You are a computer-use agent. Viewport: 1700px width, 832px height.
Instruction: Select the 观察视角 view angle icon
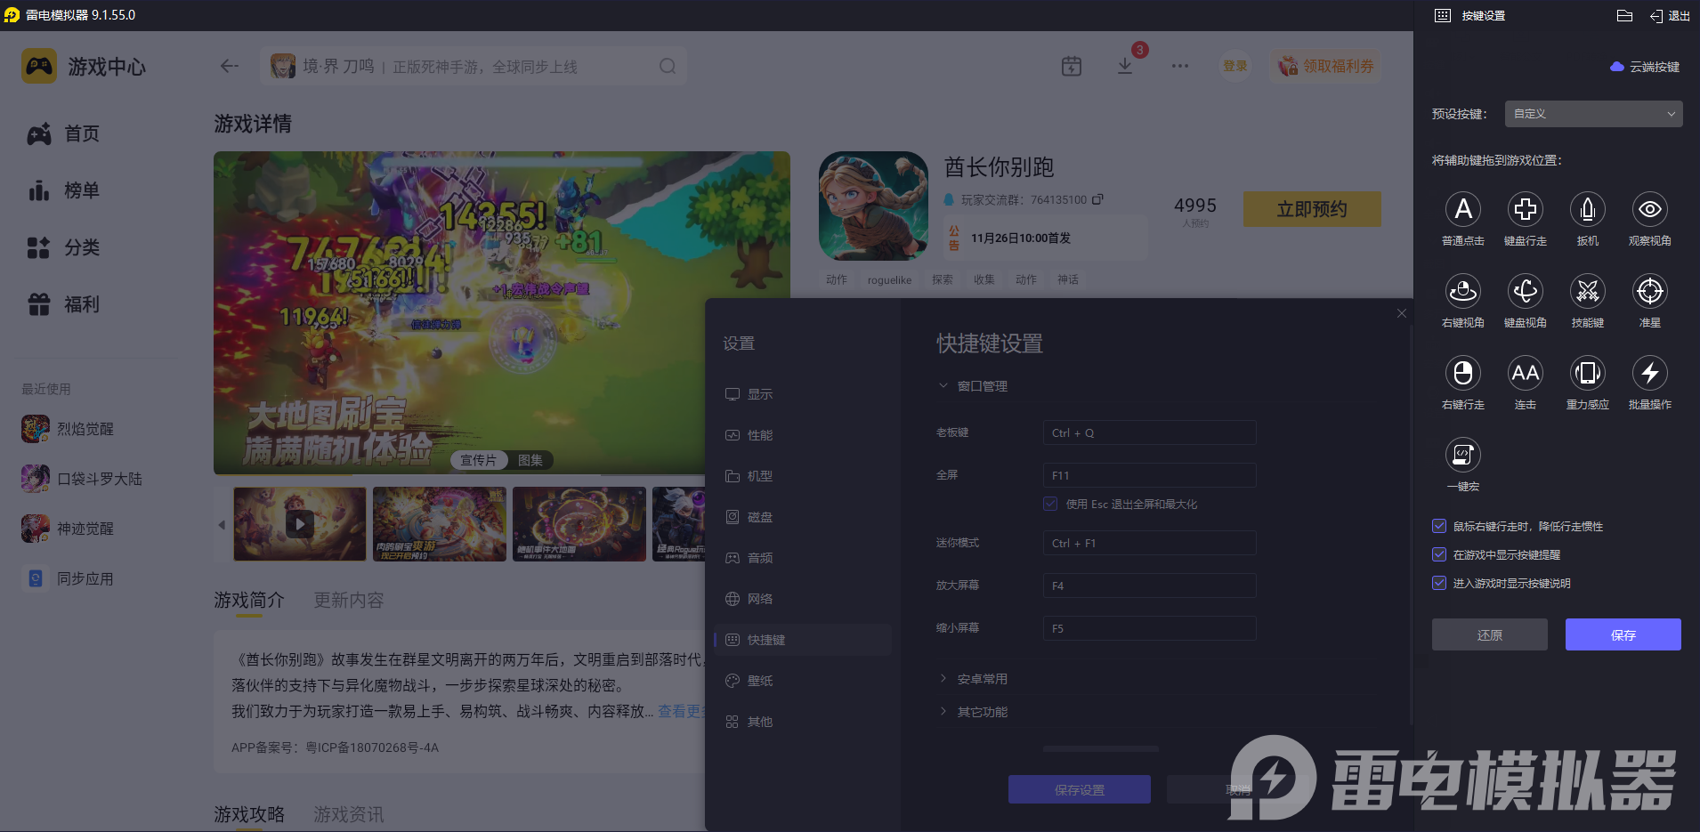[x=1649, y=211]
